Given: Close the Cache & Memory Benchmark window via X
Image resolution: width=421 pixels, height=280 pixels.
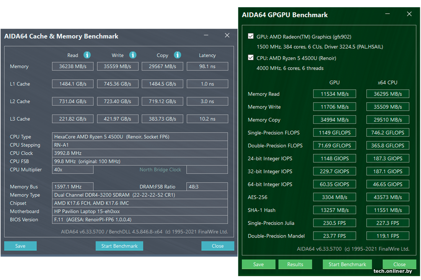Looking at the screenshot, I should (x=227, y=36).
